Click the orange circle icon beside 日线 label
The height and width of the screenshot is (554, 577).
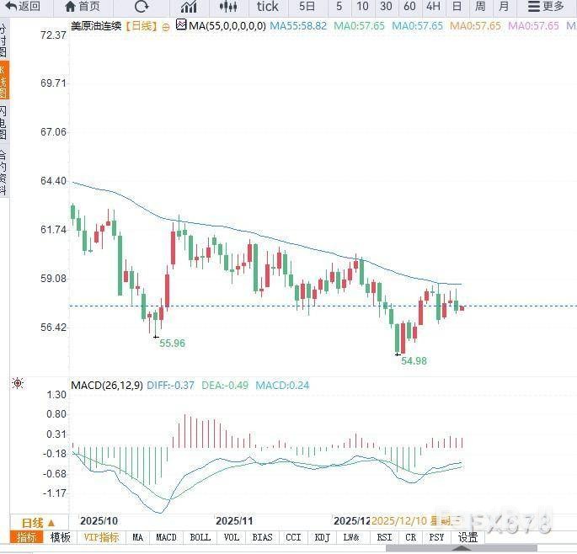166,26
